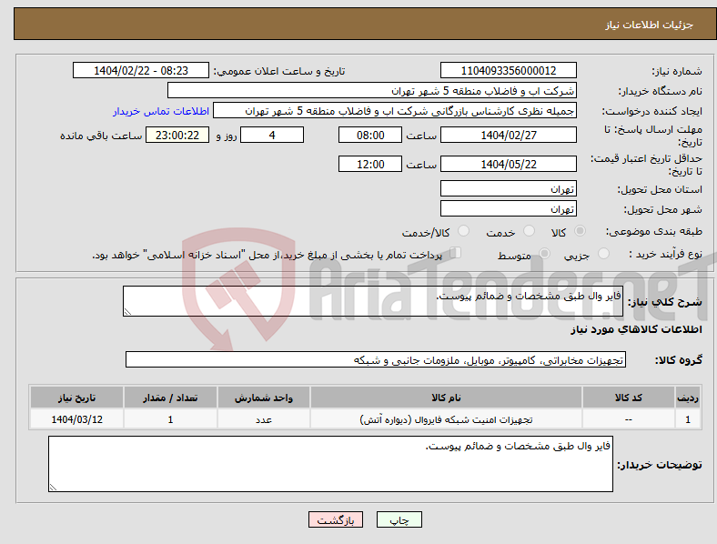Click the تعداد / مقدار column header
Viewport: 717px width, 544px height.
170,398
